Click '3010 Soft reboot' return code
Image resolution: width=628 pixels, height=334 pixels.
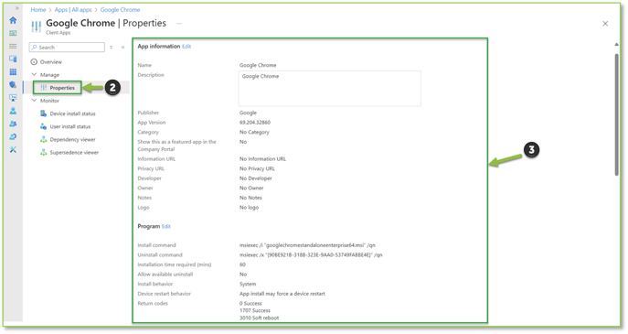click(x=259, y=318)
